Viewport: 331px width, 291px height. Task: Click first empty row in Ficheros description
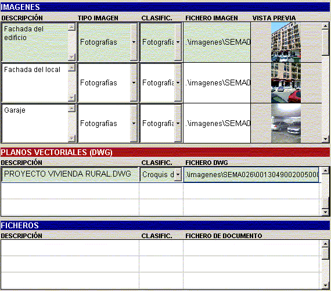tap(70, 248)
